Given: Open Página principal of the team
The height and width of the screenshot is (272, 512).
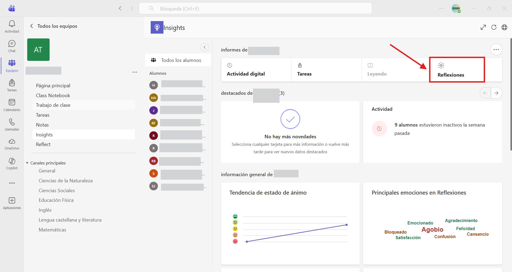Looking at the screenshot, I should point(83,85).
